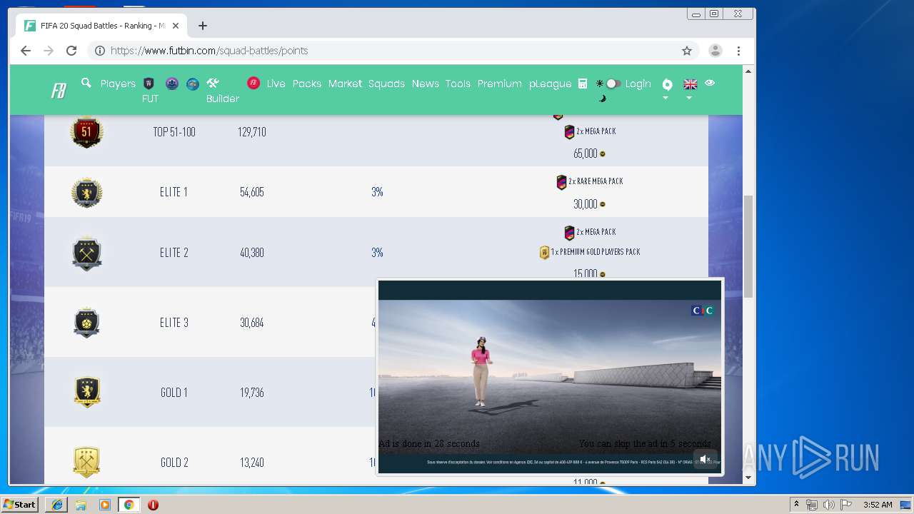914x514 pixels.
Task: Toggle the light/dark mode switch
Action: click(x=613, y=84)
